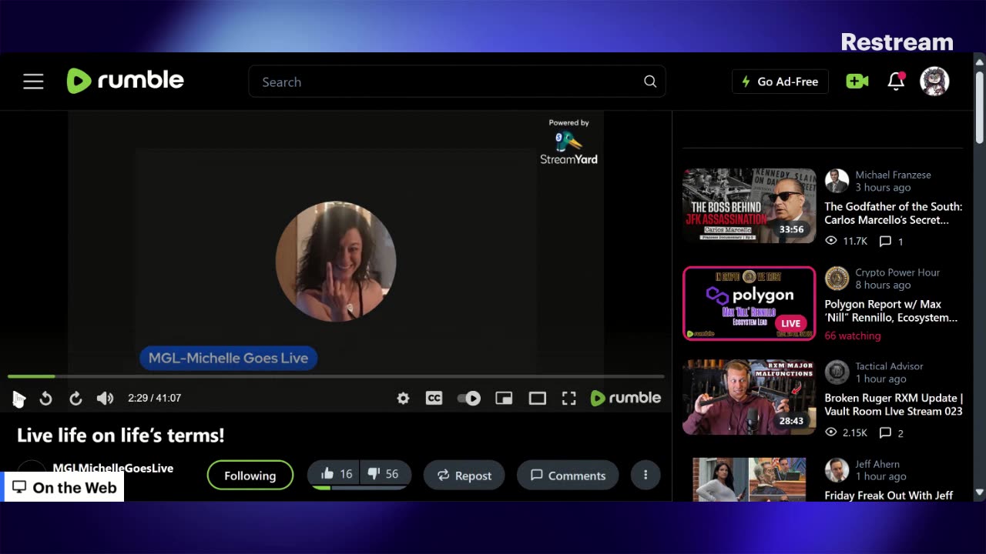
Task: Click the comment count icon on Ruger video
Action: pyautogui.click(x=885, y=432)
